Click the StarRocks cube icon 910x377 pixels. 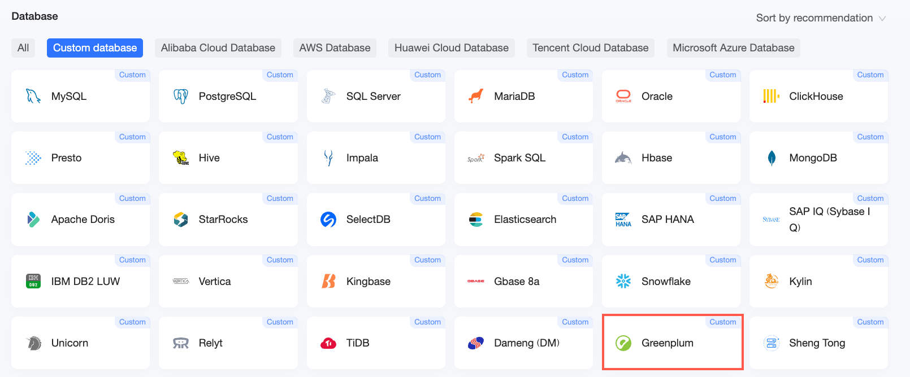point(181,220)
